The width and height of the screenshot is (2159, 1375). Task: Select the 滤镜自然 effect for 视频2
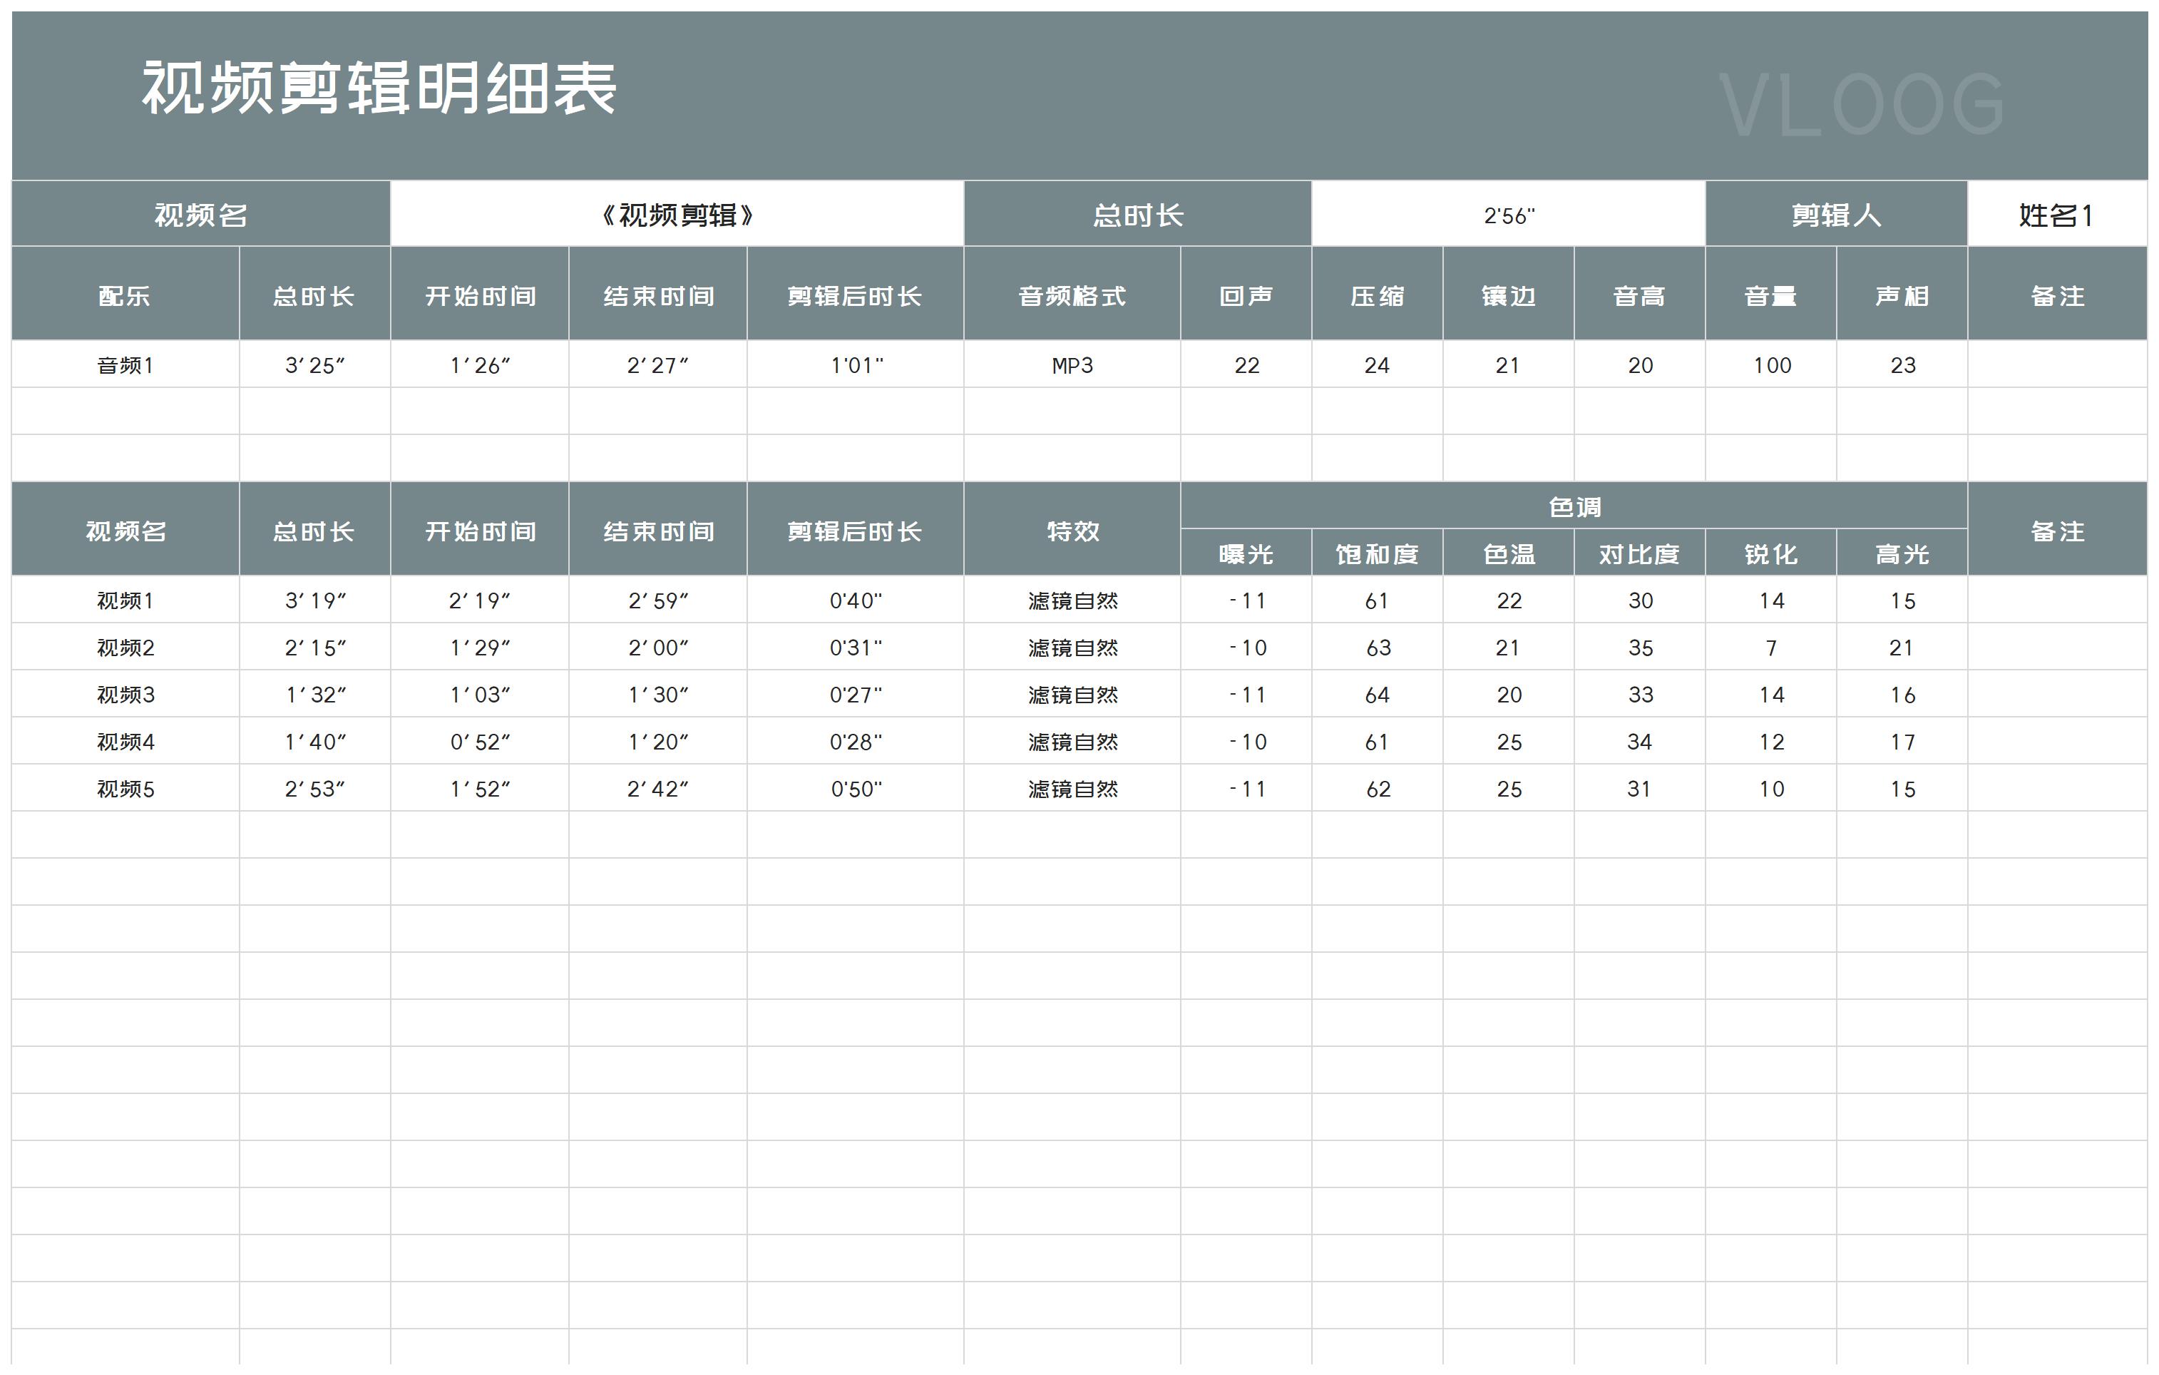(1072, 648)
